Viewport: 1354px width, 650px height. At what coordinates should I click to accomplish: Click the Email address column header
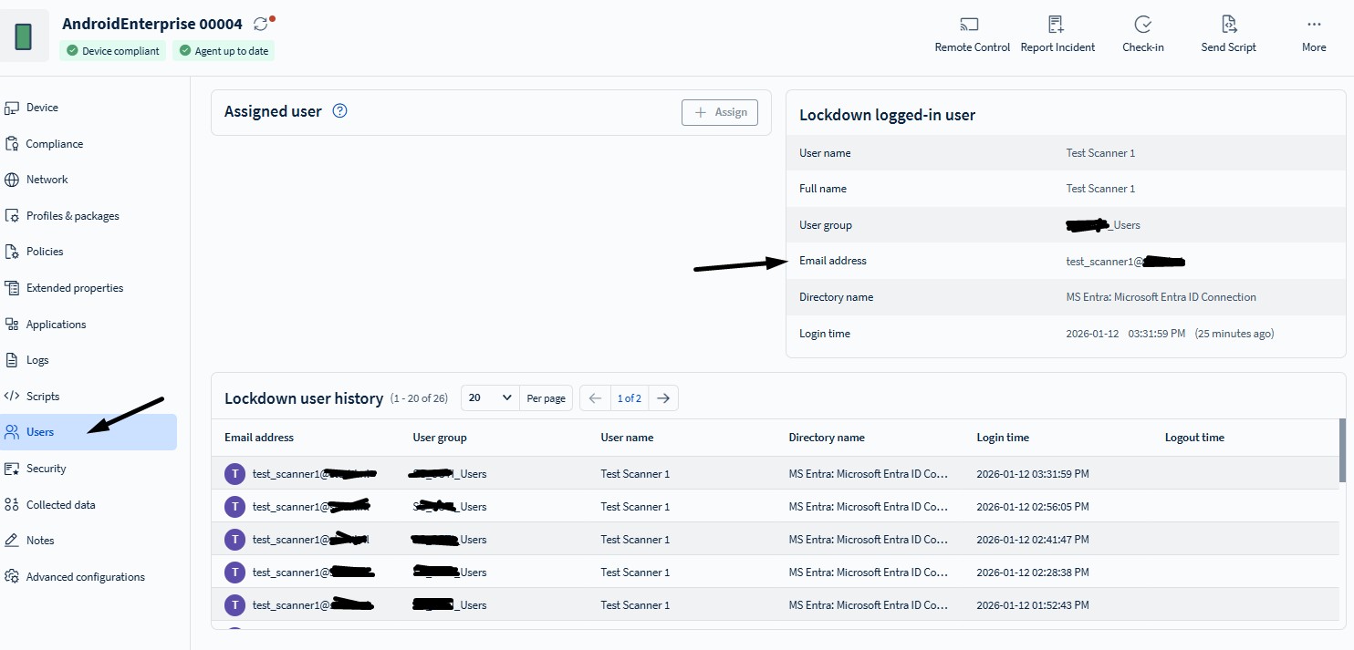point(259,438)
